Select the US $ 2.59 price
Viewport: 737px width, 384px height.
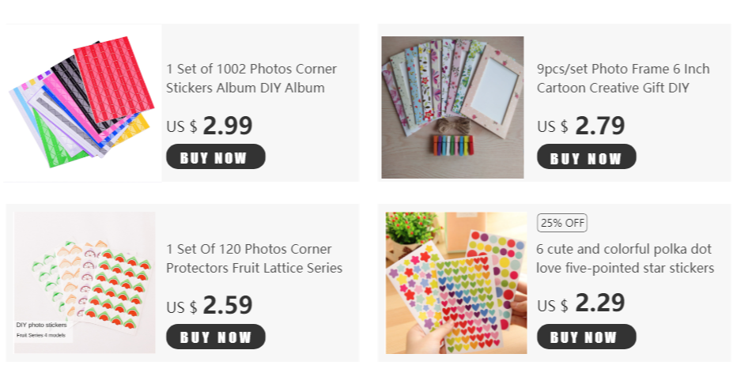coord(210,306)
